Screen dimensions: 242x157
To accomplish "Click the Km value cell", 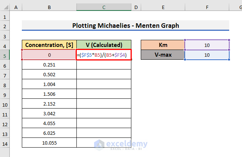I will 207,45.
